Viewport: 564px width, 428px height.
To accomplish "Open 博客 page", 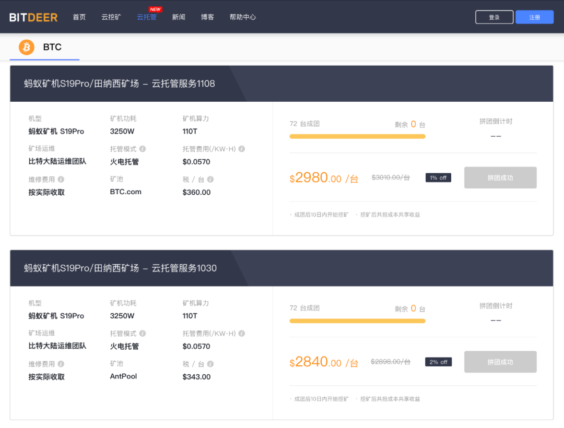I will 207,17.
